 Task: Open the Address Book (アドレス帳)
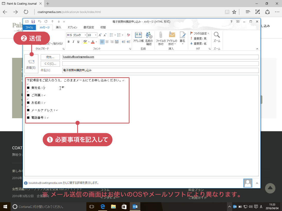138,39
